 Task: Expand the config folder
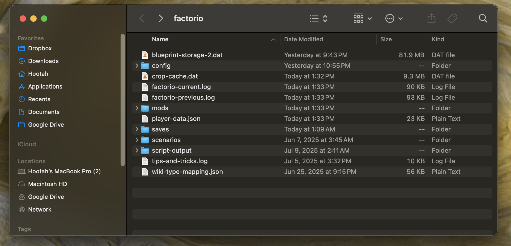(137, 65)
